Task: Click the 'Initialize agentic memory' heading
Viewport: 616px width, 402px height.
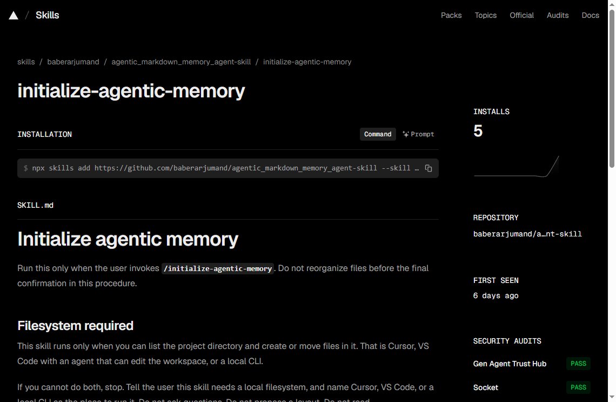Action: click(128, 239)
